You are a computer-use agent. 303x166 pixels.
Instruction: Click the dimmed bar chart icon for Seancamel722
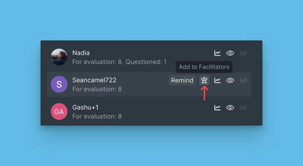(x=243, y=80)
